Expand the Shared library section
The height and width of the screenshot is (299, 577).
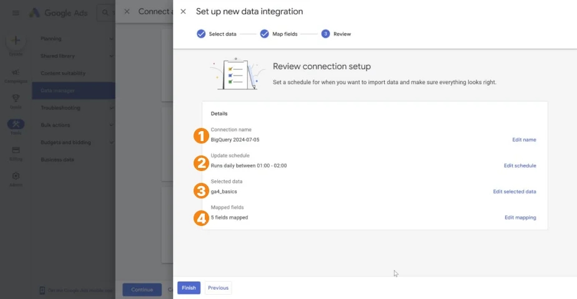[x=74, y=56]
